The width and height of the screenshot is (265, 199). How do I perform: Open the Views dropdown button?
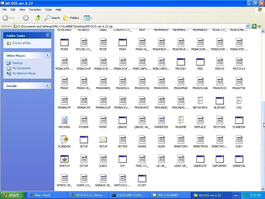(88, 18)
